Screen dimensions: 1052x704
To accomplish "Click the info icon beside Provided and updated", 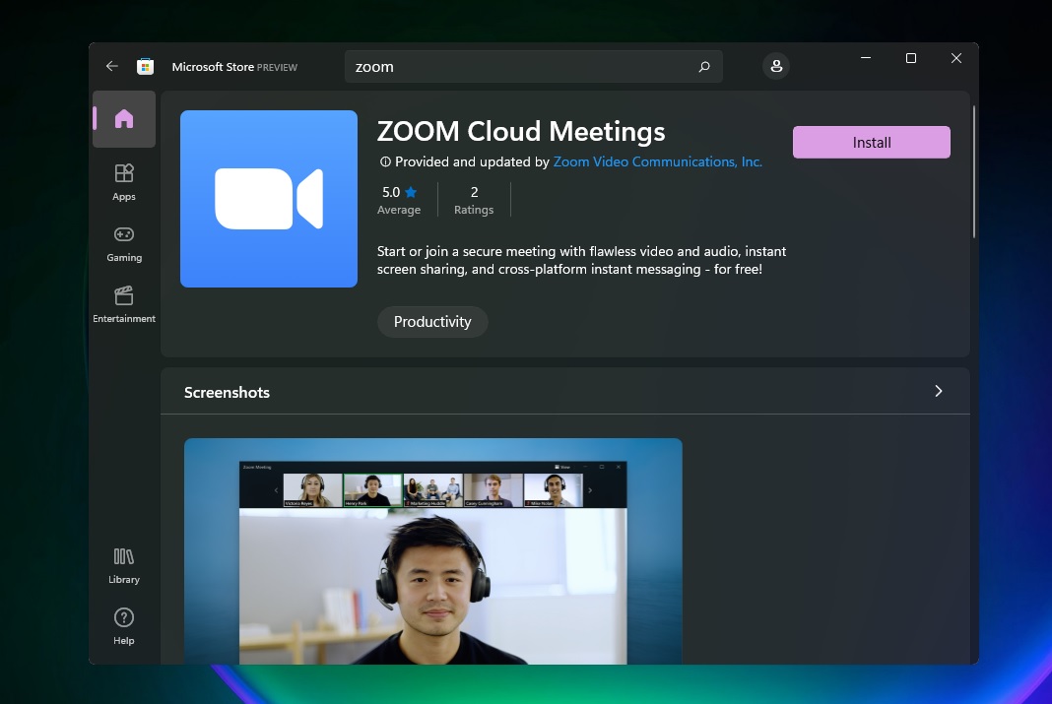I will pos(385,161).
